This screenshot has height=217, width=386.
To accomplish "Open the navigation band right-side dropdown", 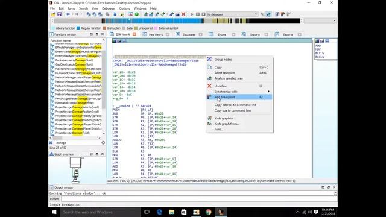I will (334, 20).
